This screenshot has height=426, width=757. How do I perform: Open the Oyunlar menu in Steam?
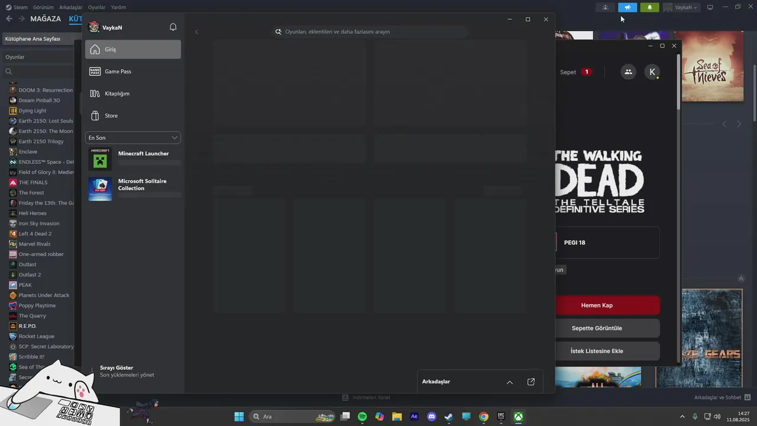pyautogui.click(x=96, y=8)
